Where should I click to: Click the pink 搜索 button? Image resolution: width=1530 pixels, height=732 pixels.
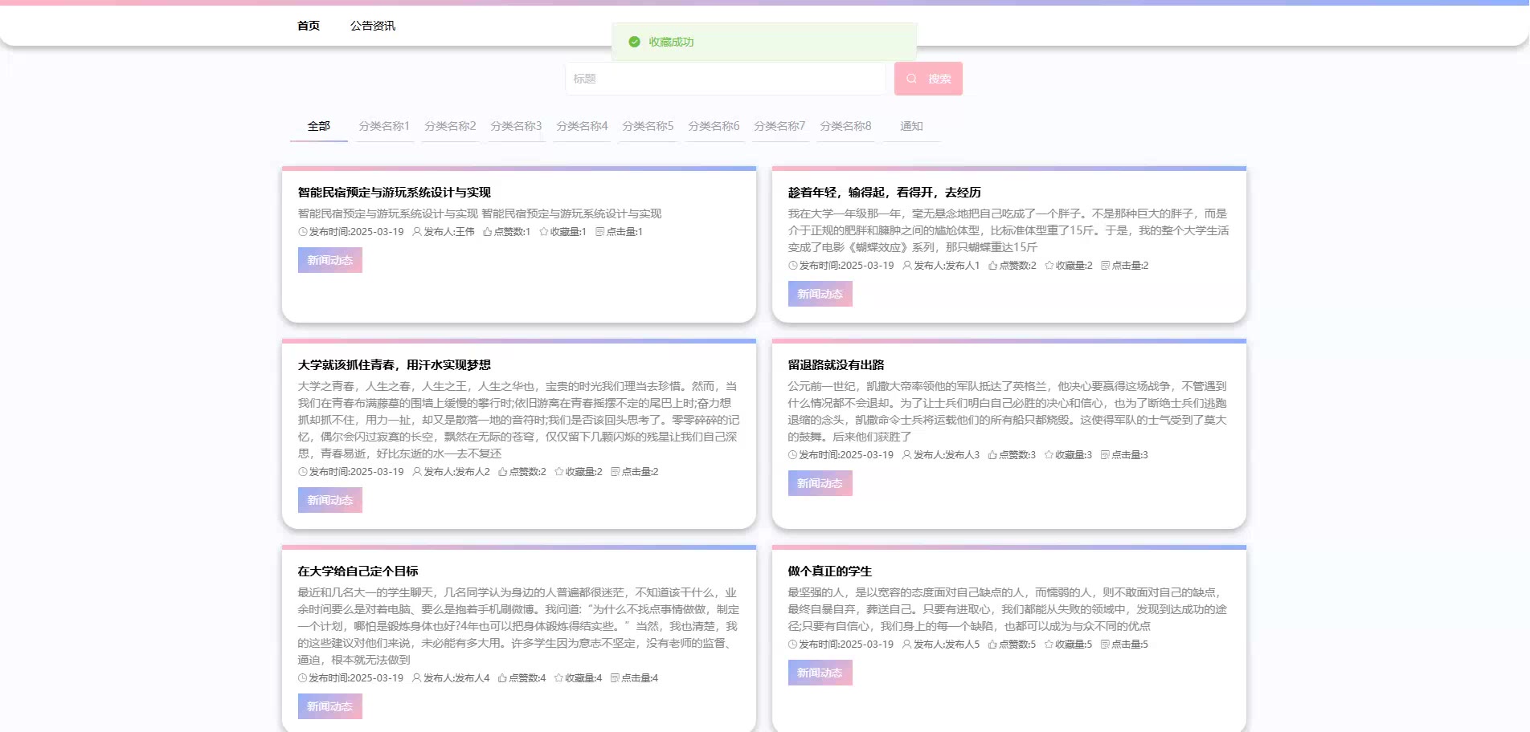click(928, 79)
